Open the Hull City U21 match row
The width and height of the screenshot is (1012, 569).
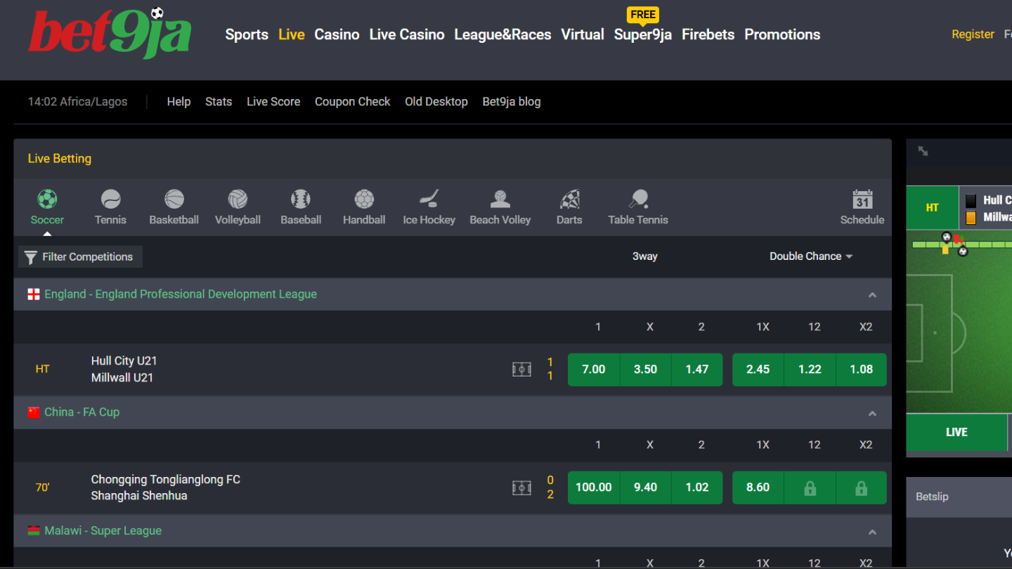tap(453, 369)
